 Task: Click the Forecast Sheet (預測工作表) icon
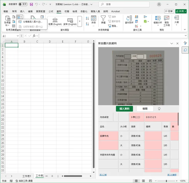click(167, 18)
